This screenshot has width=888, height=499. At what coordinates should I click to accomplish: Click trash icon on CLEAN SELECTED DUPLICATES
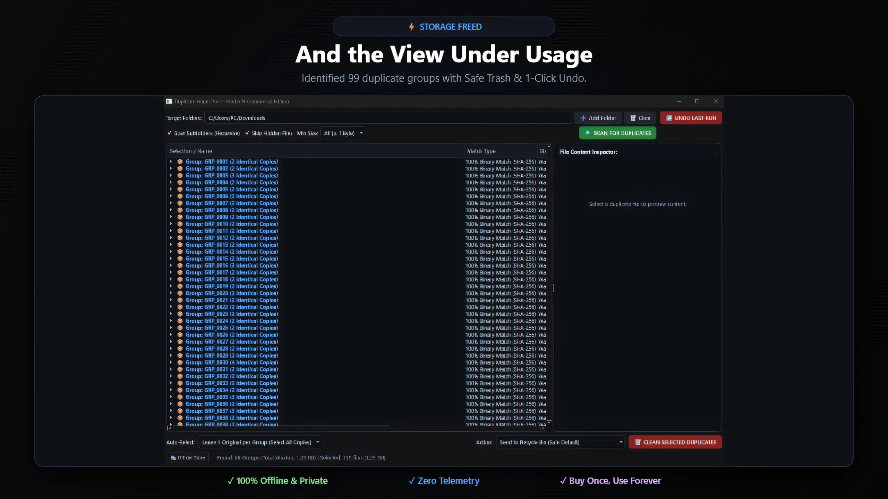click(x=638, y=442)
